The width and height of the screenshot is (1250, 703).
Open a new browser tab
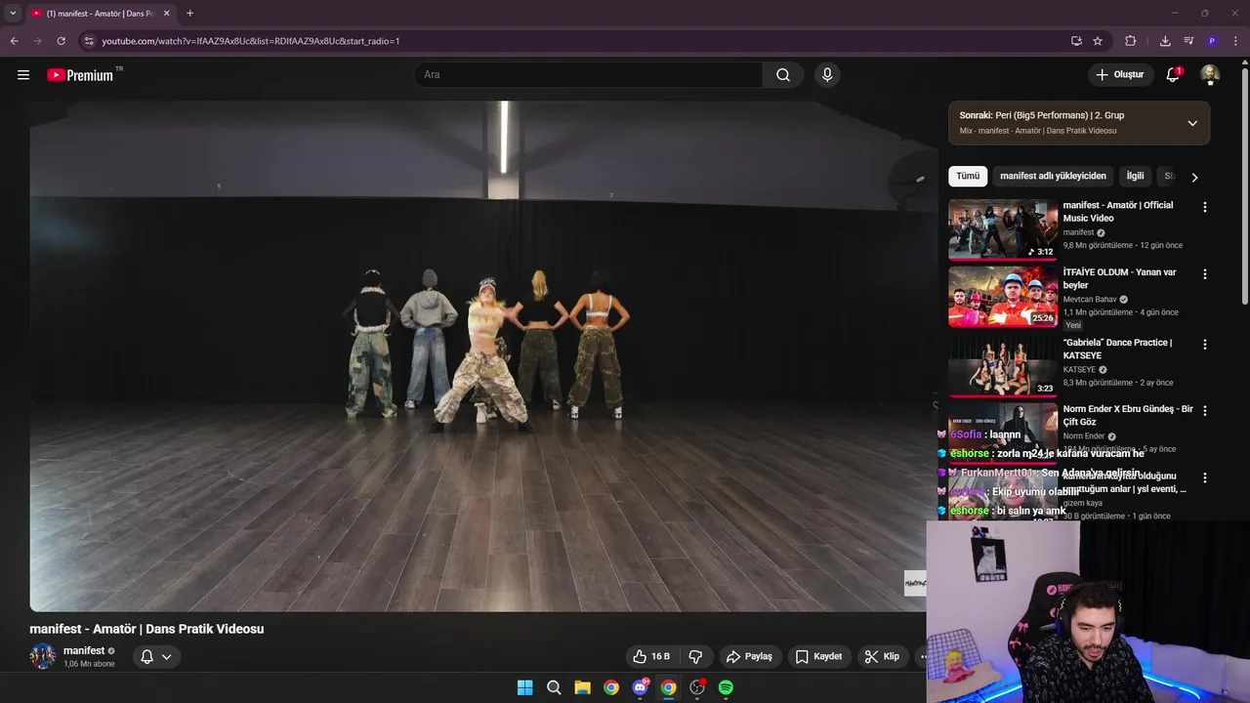tap(189, 14)
